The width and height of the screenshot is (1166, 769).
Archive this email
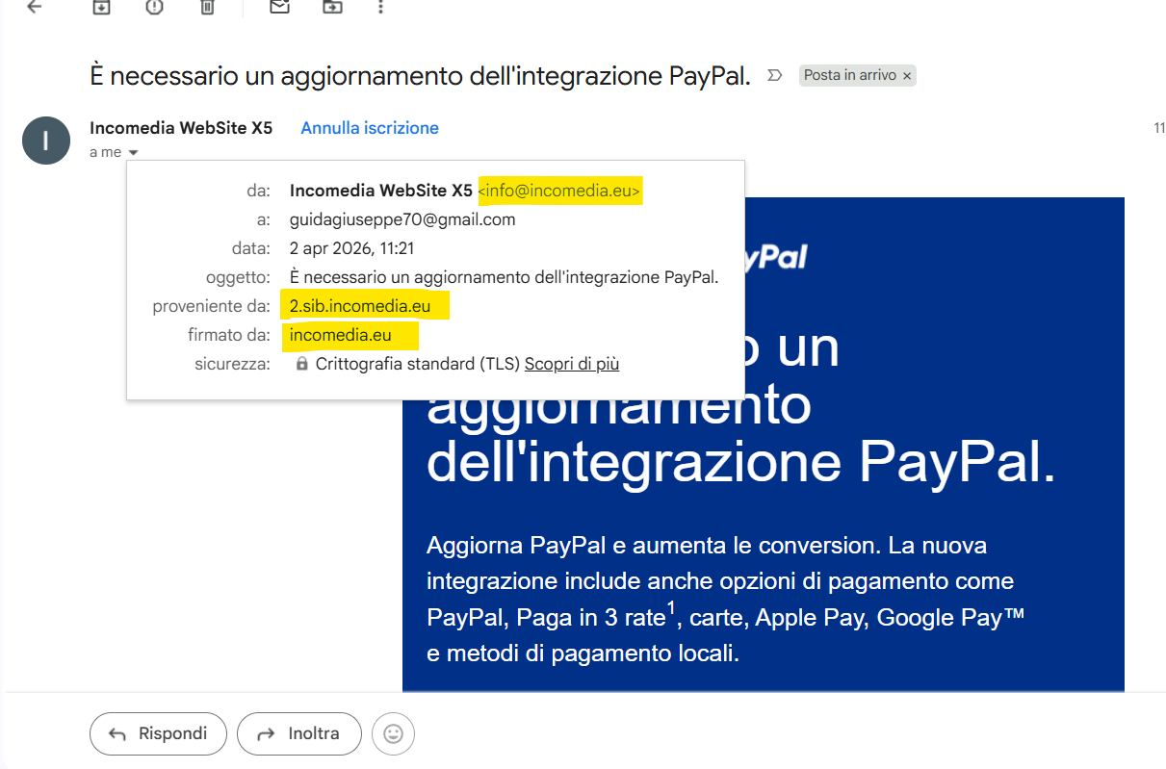[x=101, y=7]
